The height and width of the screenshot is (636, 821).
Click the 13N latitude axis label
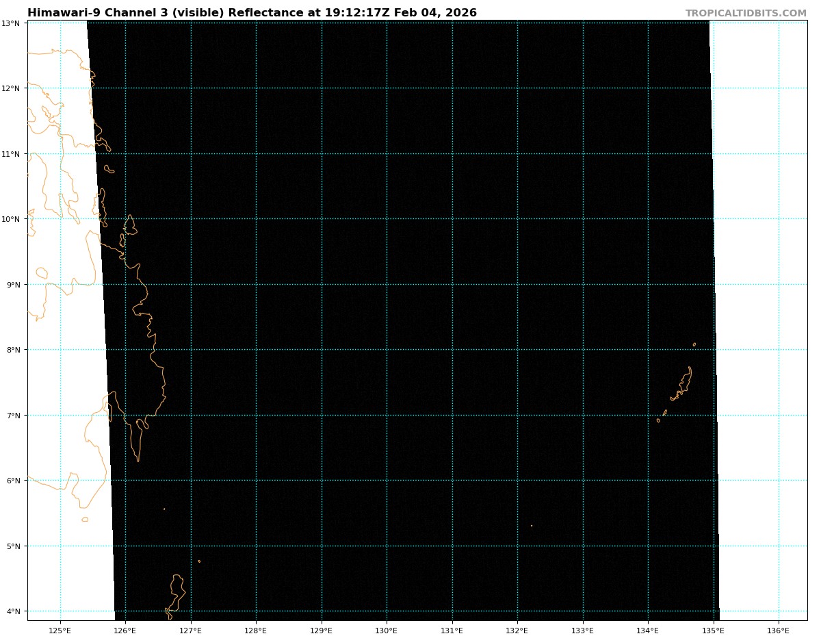(x=11, y=23)
